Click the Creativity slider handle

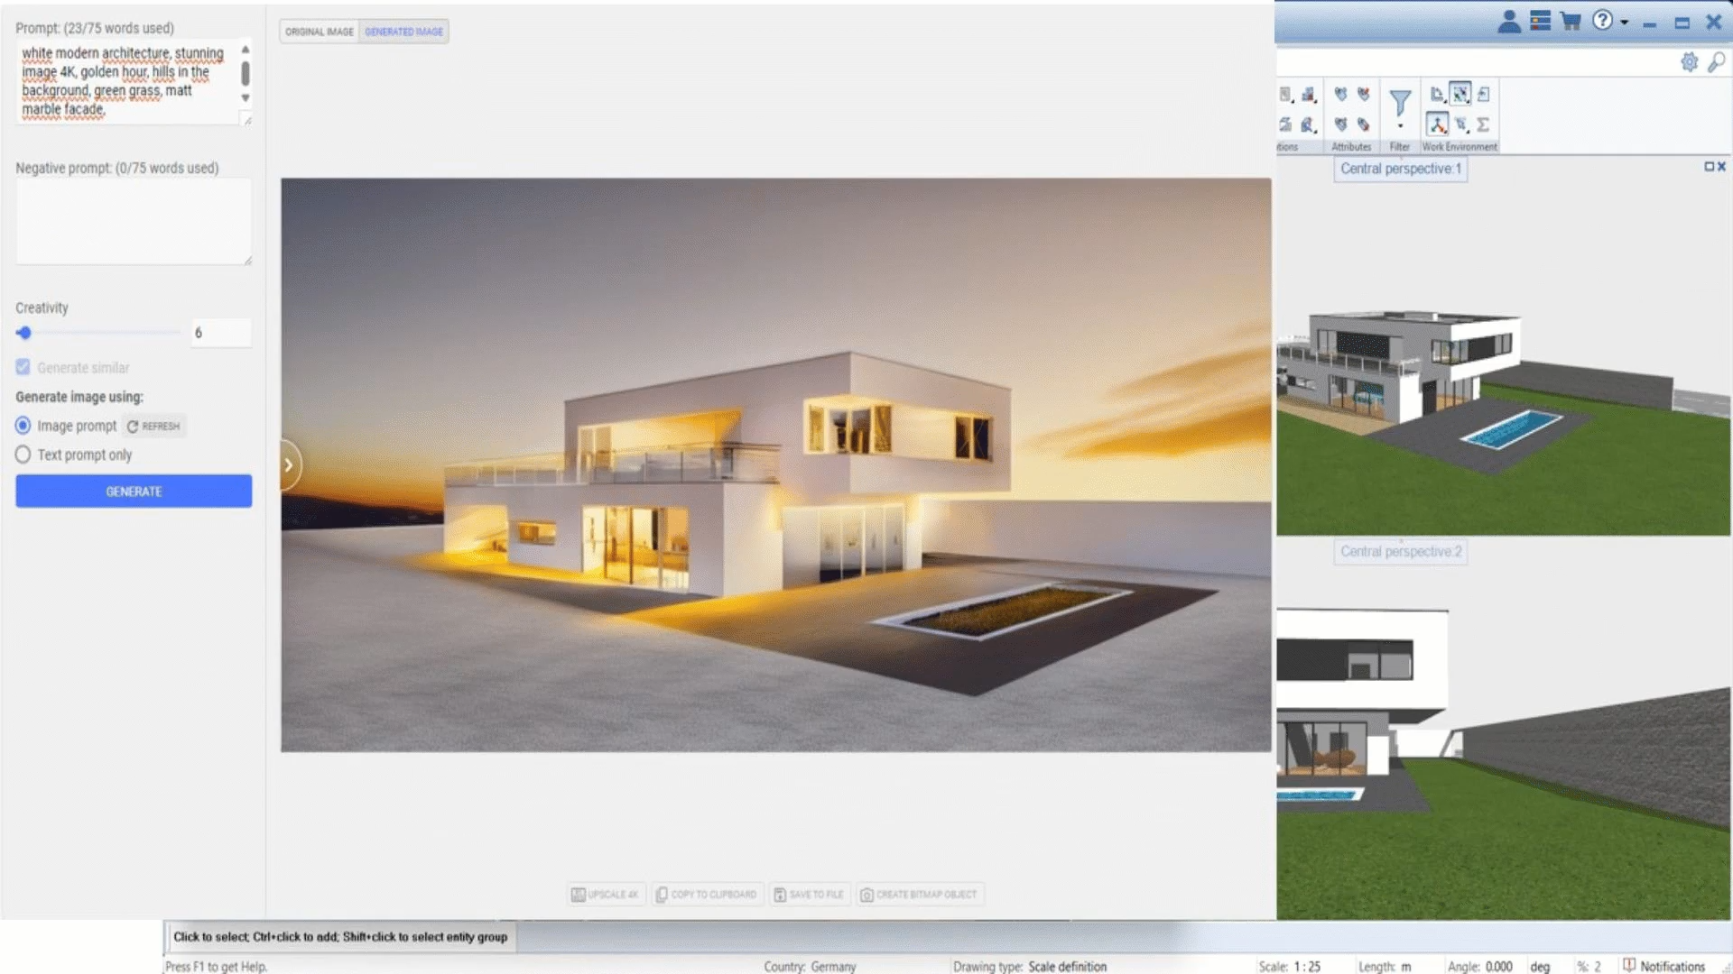pyautogui.click(x=24, y=333)
